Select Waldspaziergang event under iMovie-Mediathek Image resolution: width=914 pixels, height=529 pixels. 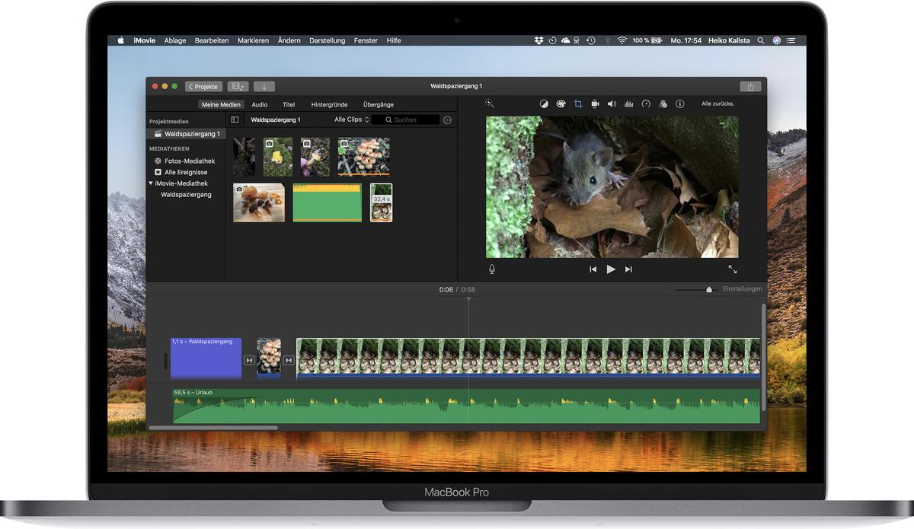tap(187, 195)
